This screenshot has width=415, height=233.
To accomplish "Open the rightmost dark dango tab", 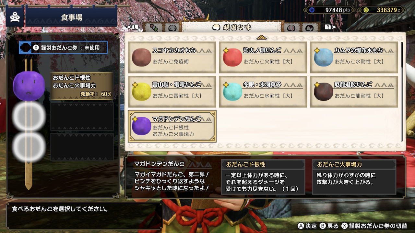I will click(309, 28).
